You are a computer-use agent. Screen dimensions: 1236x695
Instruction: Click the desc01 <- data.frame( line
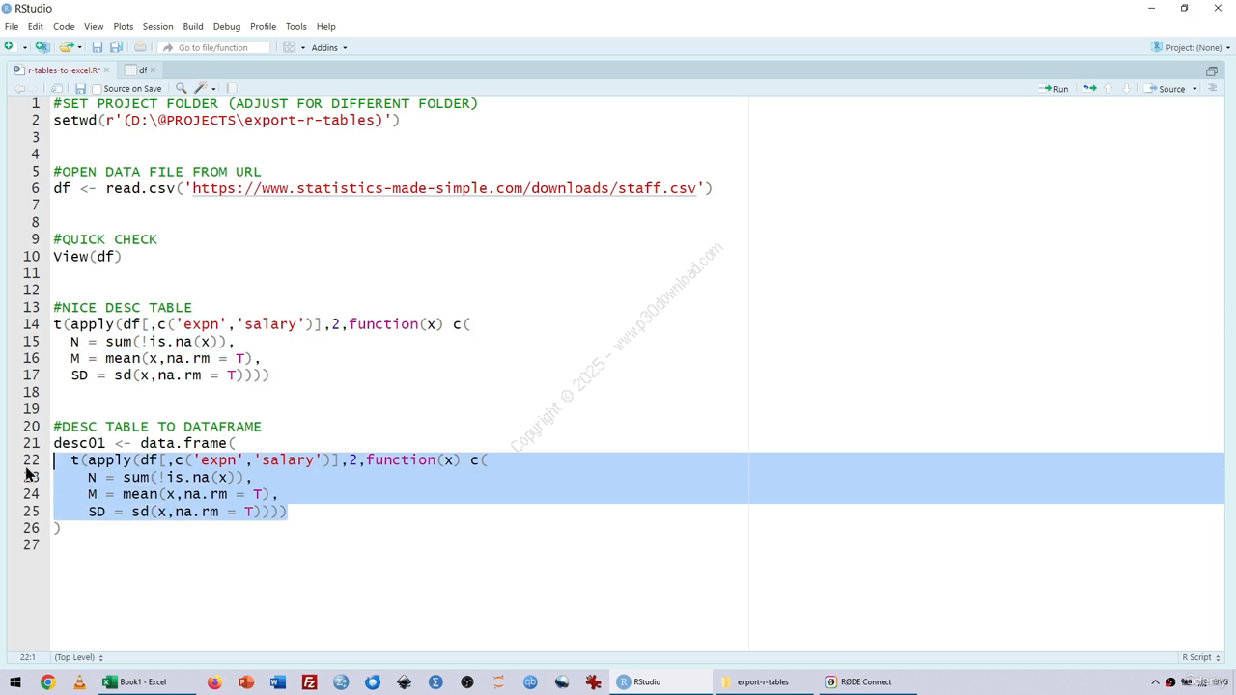tap(144, 443)
